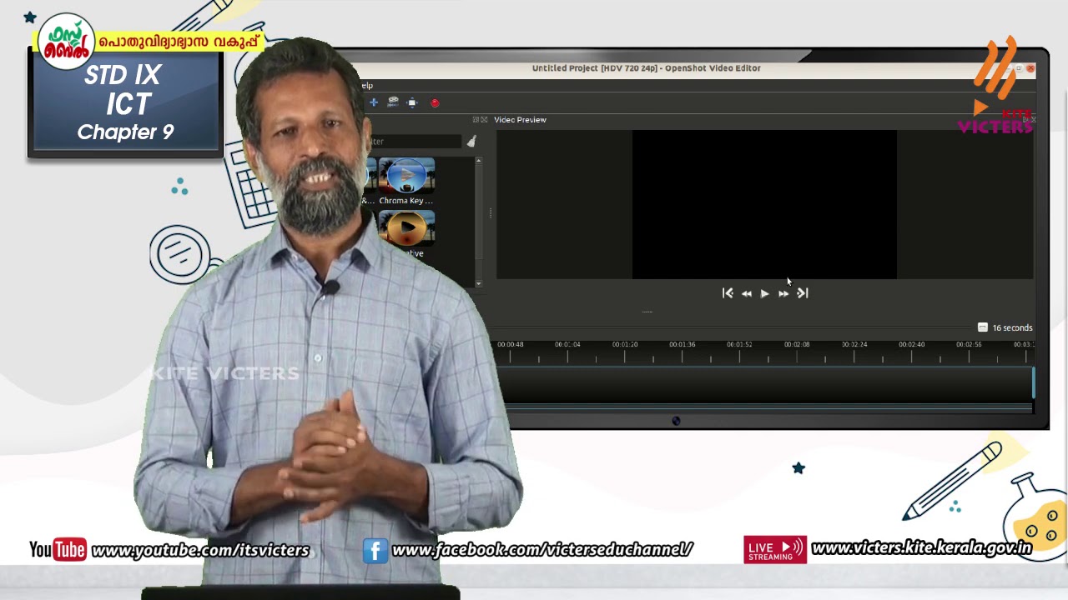The width and height of the screenshot is (1068, 600).
Task: Float the effects dock panel
Action: pyautogui.click(x=476, y=120)
